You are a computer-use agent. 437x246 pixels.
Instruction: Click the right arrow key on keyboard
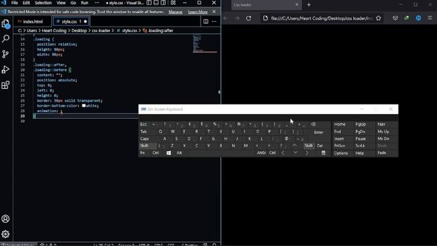point(307,153)
